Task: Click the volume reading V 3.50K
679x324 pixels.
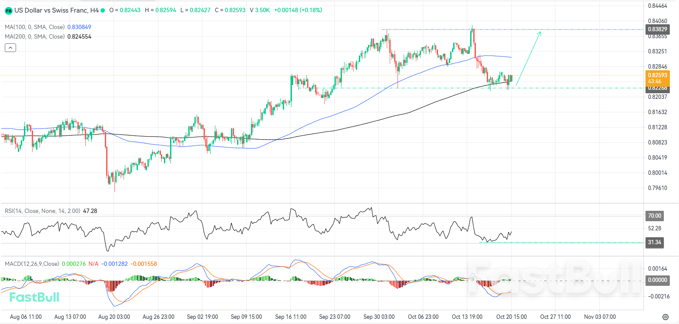Action: (260, 10)
